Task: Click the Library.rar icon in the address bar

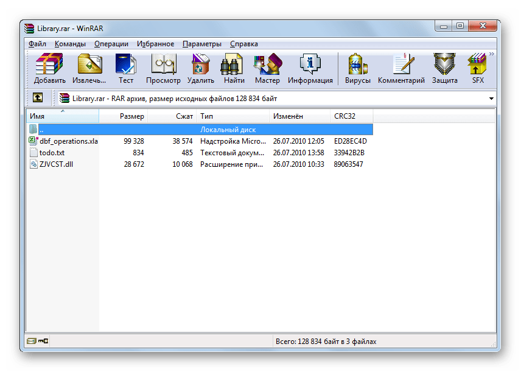Action: 65,98
